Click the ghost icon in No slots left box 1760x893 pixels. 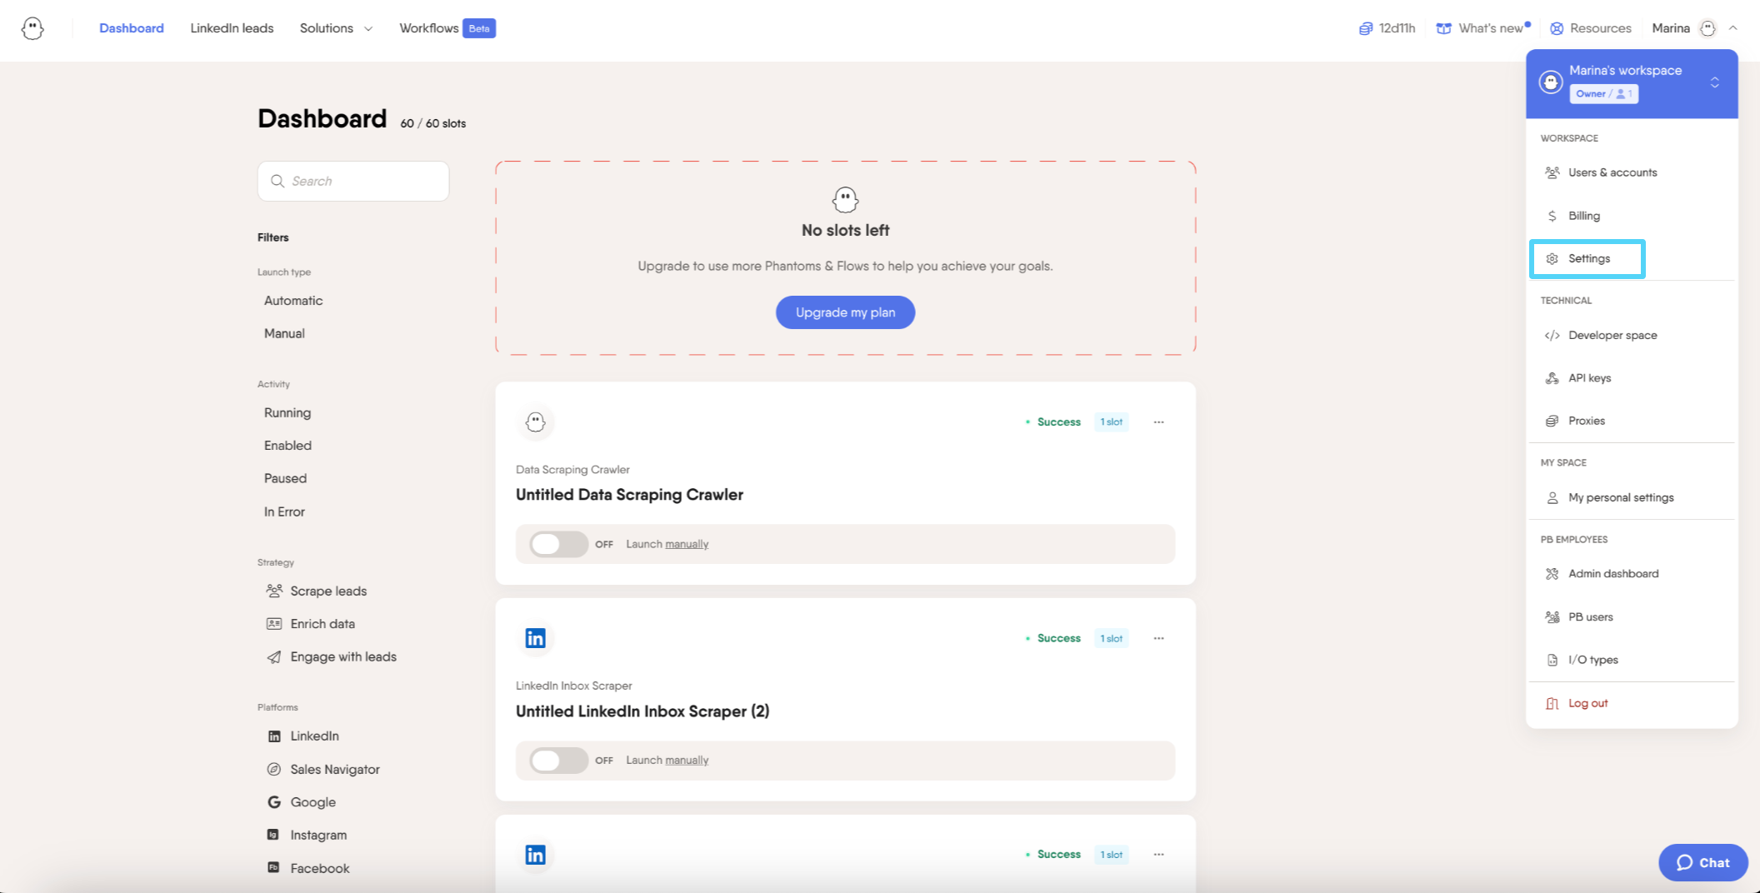(845, 200)
